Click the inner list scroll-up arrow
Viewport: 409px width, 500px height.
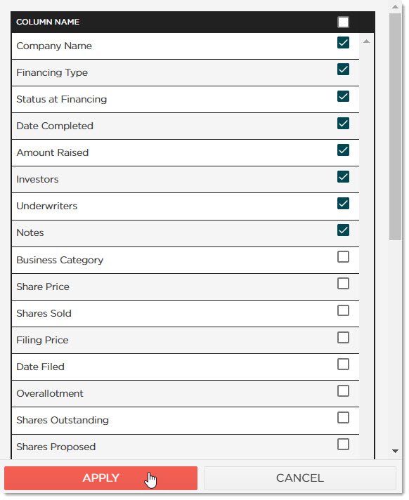click(x=367, y=41)
